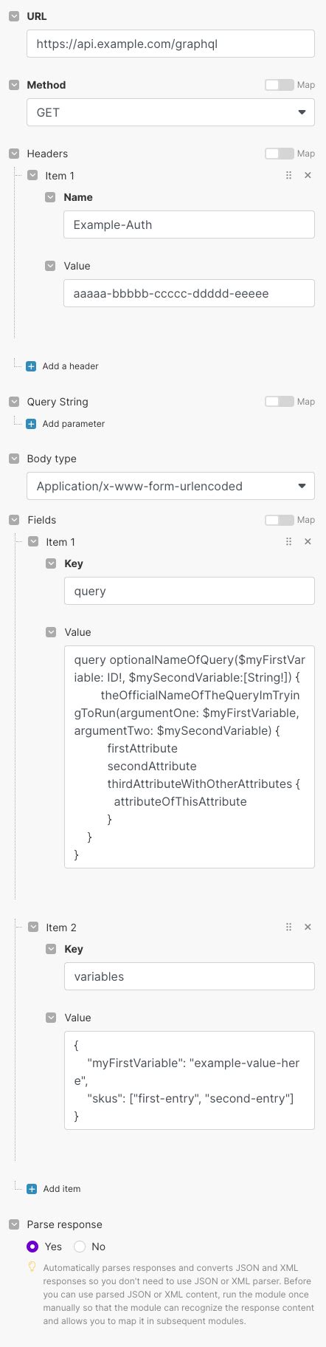Viewport: 326px width, 1347px height.
Task: Collapse the Item 2 Value chevron
Action: (51, 1018)
